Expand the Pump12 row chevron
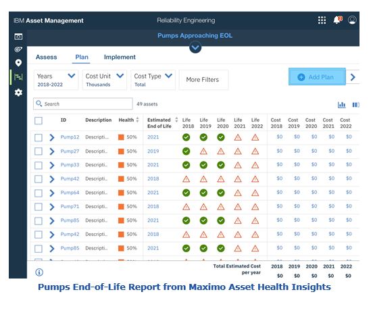 pos(51,137)
